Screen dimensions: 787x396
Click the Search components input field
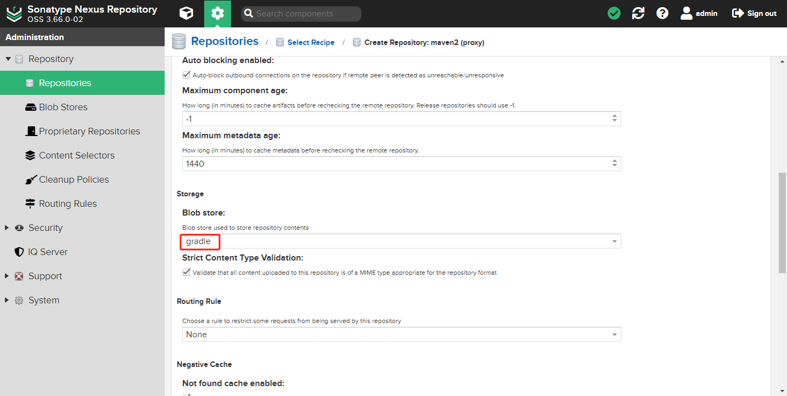pyautogui.click(x=306, y=14)
